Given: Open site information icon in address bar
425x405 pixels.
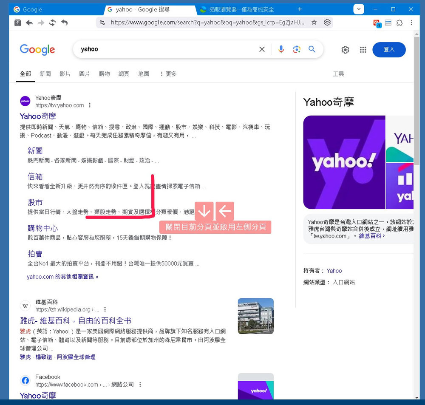Looking at the screenshot, I should (102, 23).
